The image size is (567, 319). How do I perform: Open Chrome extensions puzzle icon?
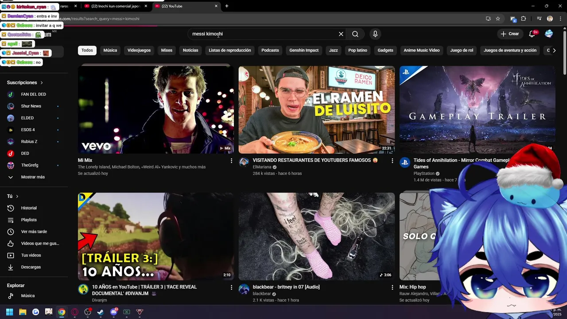point(524,19)
